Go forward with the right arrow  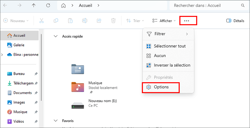tap(19, 5)
